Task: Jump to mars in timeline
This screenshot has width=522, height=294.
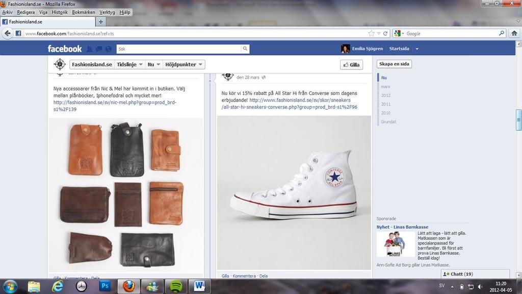Action: click(385, 86)
